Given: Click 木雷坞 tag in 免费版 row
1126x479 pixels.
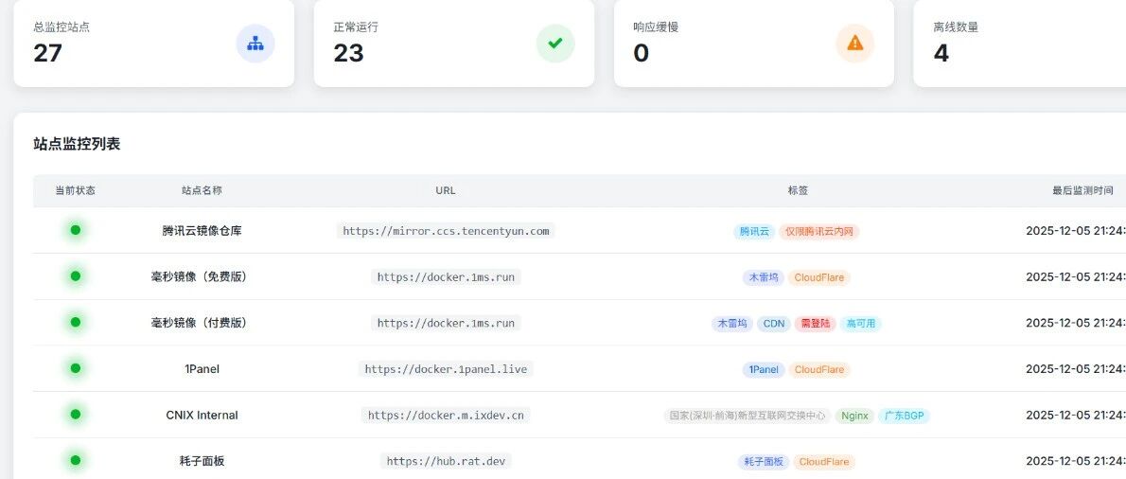Looking at the screenshot, I should tap(764, 277).
